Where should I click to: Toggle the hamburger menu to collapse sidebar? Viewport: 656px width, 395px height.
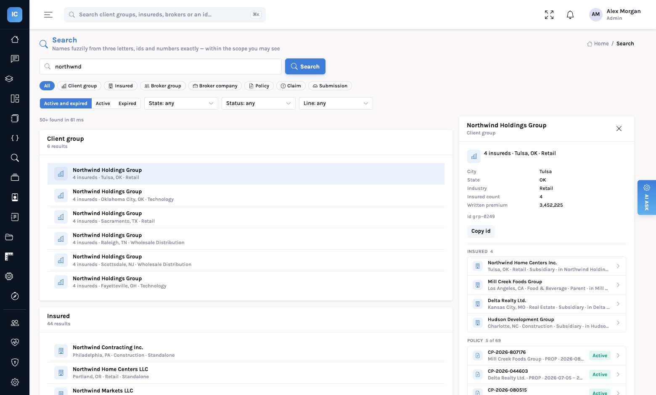click(x=48, y=15)
